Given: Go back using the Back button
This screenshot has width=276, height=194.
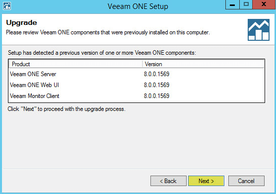Looking at the screenshot, I should tap(168, 181).
